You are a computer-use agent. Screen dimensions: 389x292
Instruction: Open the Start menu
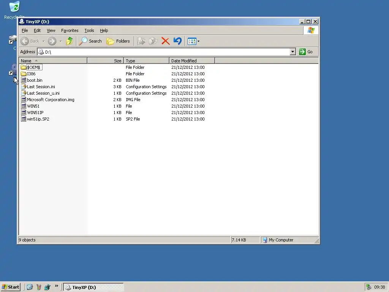point(10,287)
